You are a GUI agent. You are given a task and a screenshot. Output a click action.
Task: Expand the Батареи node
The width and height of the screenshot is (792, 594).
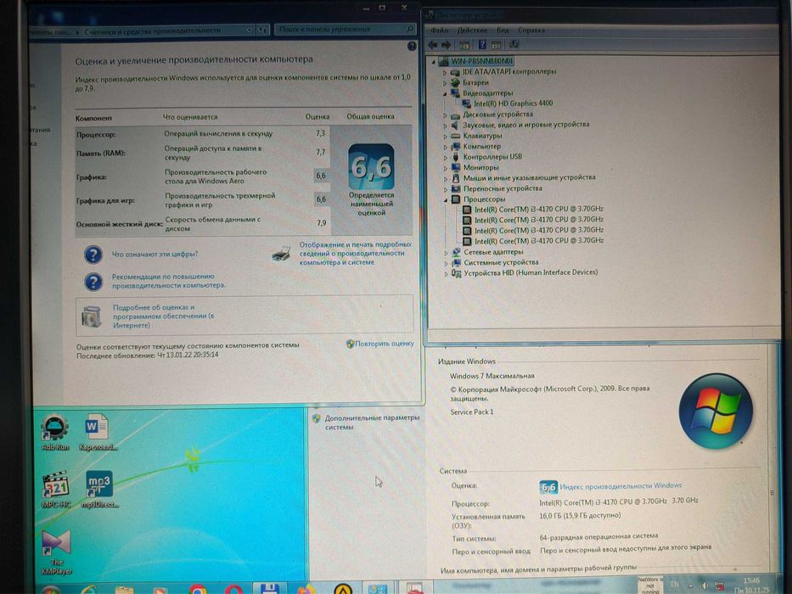[x=445, y=83]
